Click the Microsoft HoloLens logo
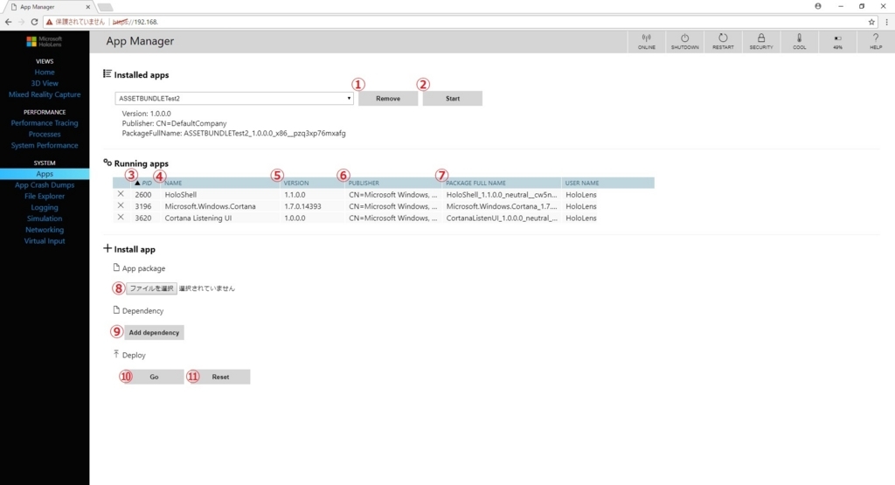 45,42
